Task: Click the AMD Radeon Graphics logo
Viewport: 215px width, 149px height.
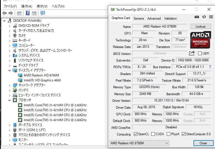Action: (200, 40)
